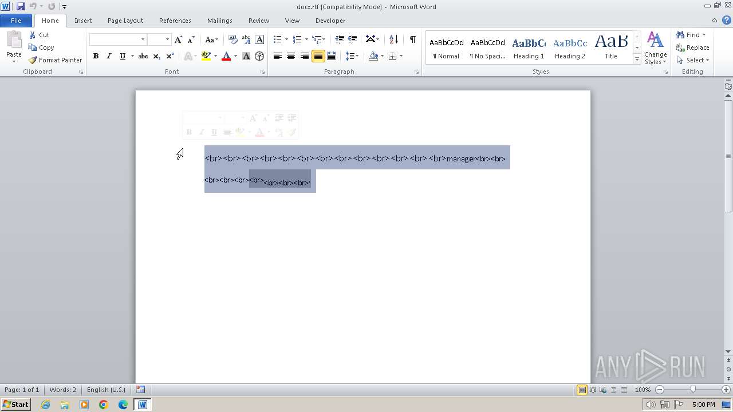The width and height of the screenshot is (733, 412).
Task: Apply red font color
Action: tap(226, 56)
